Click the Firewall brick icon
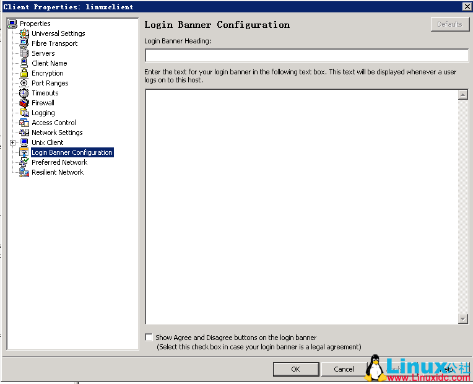This screenshot has width=473, height=384. 24,103
